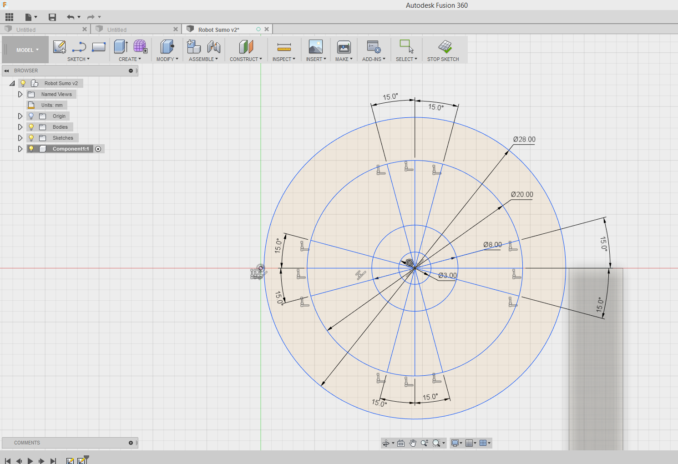Toggle Bodies folder visibility bulb
Viewport: 678px width, 464px height.
point(31,127)
